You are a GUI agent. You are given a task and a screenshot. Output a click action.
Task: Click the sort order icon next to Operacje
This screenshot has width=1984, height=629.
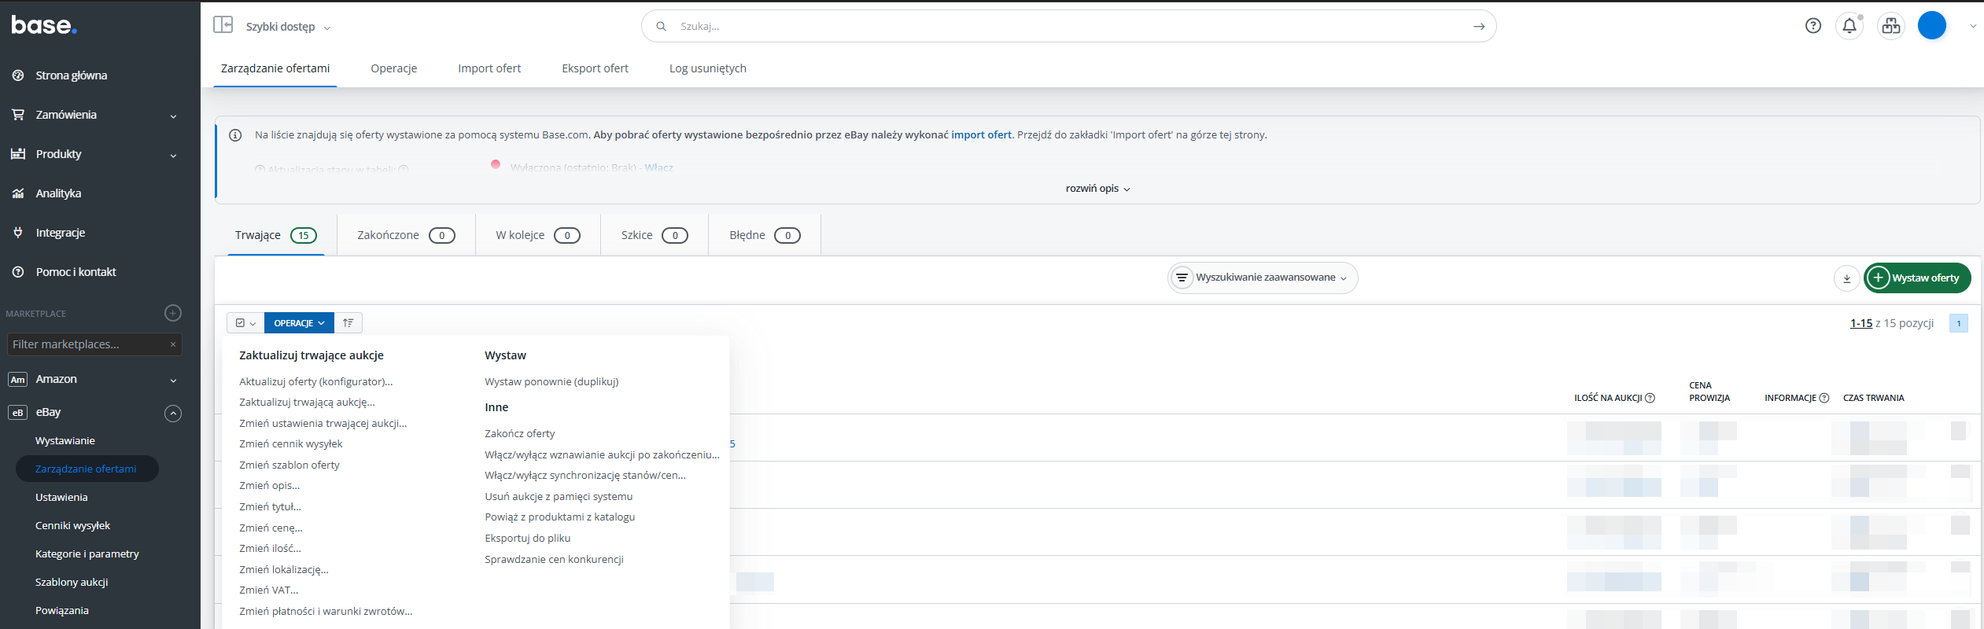tap(348, 323)
